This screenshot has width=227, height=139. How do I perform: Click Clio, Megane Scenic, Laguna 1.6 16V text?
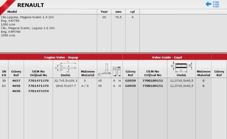coord(28,28)
